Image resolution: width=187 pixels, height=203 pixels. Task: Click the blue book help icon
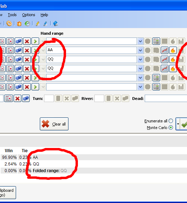click(x=56, y=24)
